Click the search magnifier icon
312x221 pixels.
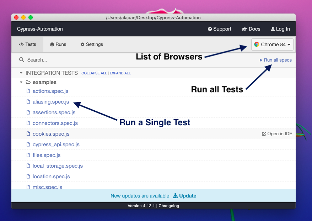22,60
